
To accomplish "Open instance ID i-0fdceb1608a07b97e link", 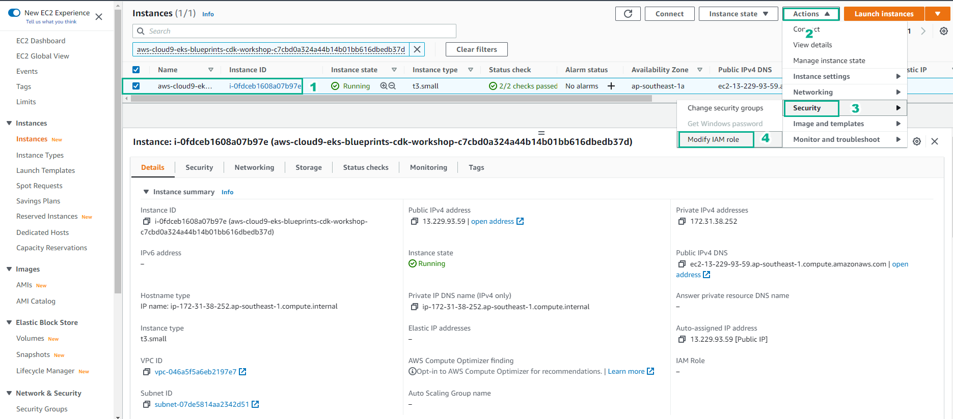I will tap(265, 86).
